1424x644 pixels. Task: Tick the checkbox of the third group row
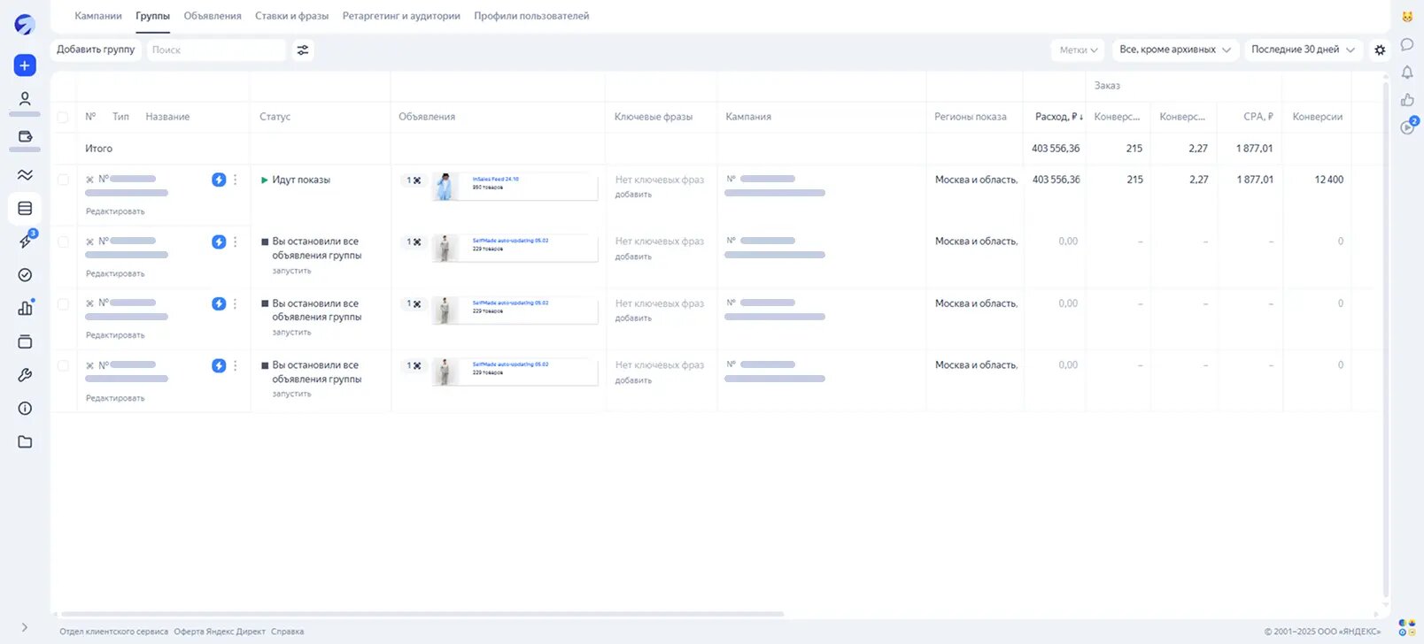(63, 303)
